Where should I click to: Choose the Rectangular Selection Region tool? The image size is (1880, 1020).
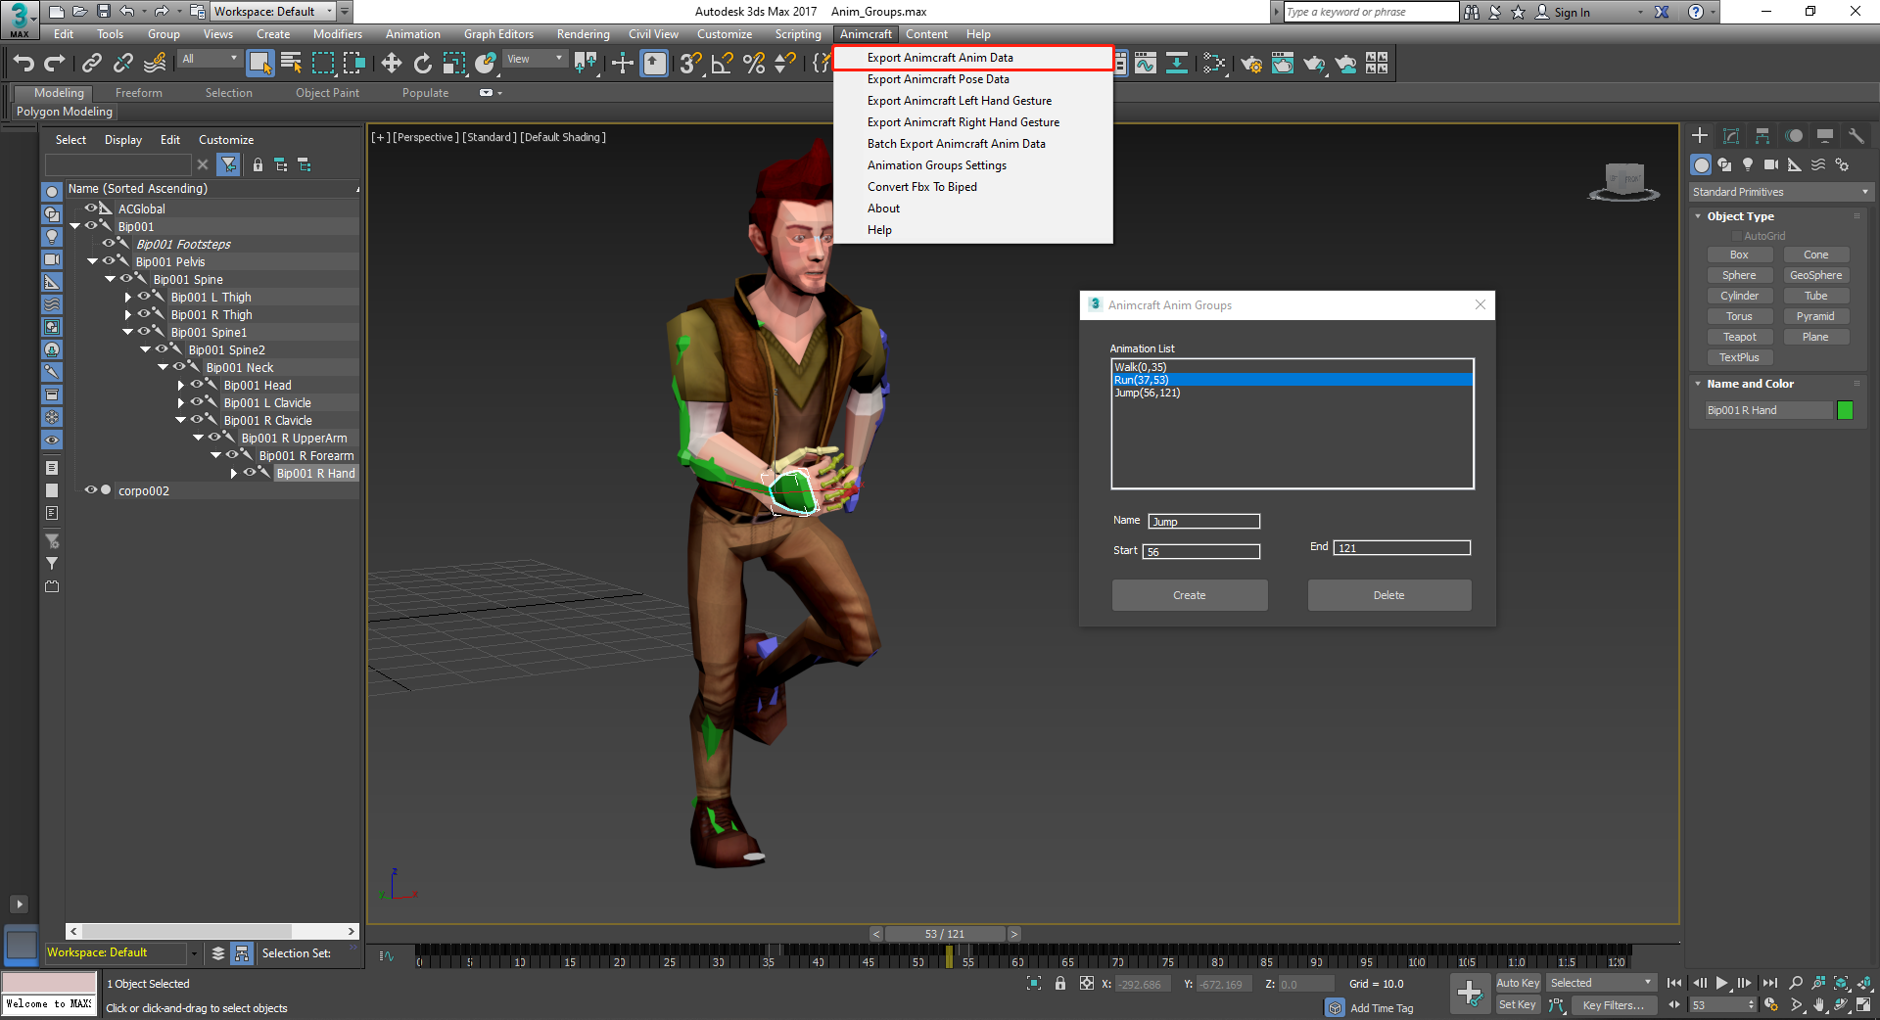pyautogui.click(x=322, y=64)
